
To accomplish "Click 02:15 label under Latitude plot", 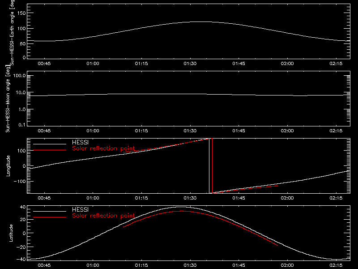I will pyautogui.click(x=336, y=265).
